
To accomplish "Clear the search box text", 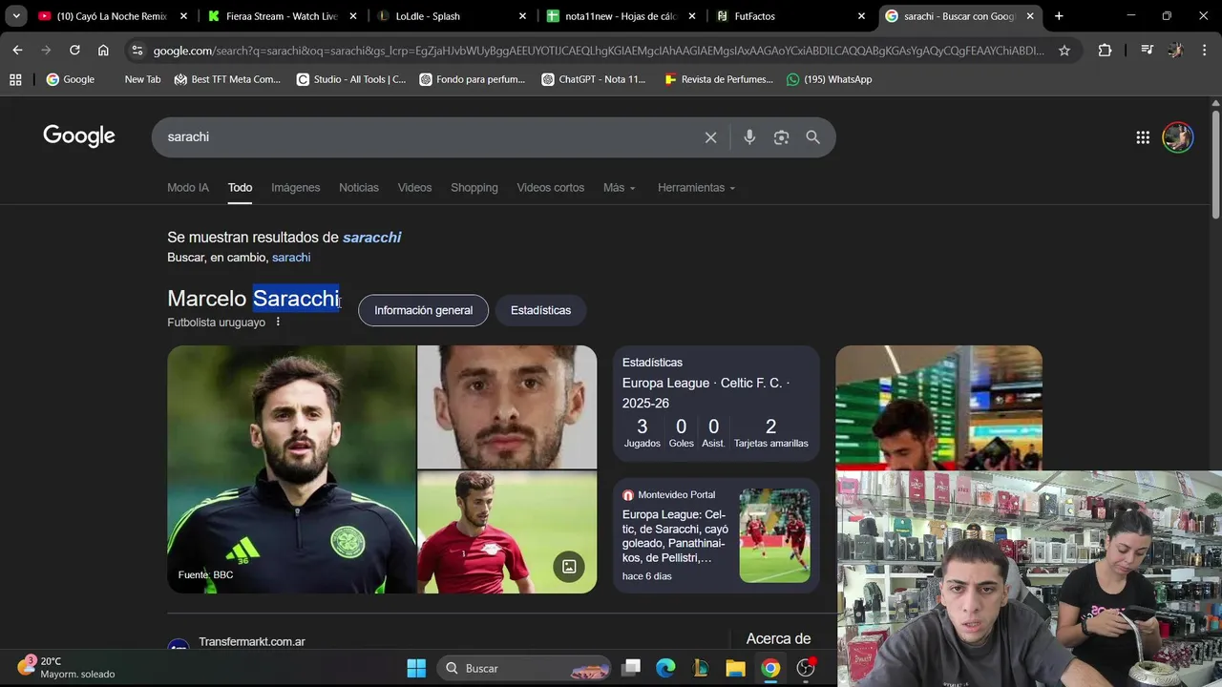I will point(710,137).
